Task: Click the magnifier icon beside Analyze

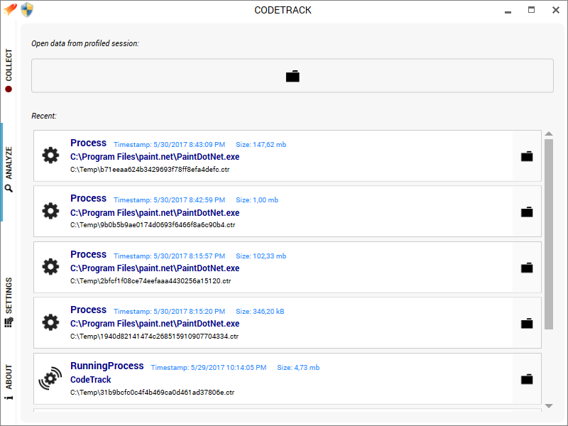Action: (9, 188)
